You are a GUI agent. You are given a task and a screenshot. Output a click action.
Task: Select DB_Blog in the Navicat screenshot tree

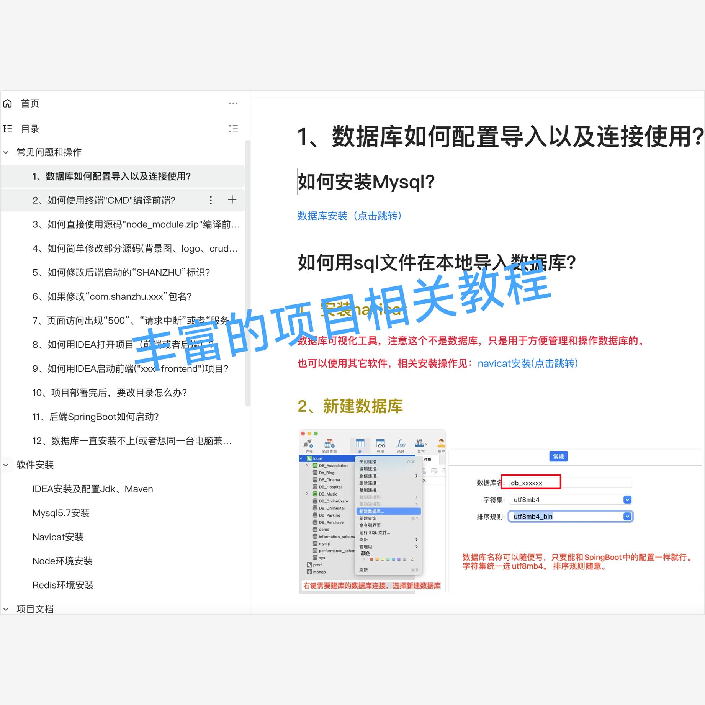[327, 473]
